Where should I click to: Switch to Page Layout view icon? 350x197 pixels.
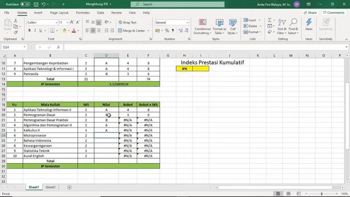288,194
